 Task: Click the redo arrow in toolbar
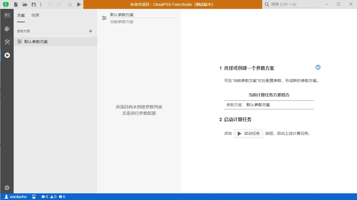tap(59, 4)
